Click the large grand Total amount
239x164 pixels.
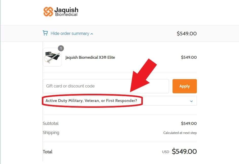click(x=184, y=152)
